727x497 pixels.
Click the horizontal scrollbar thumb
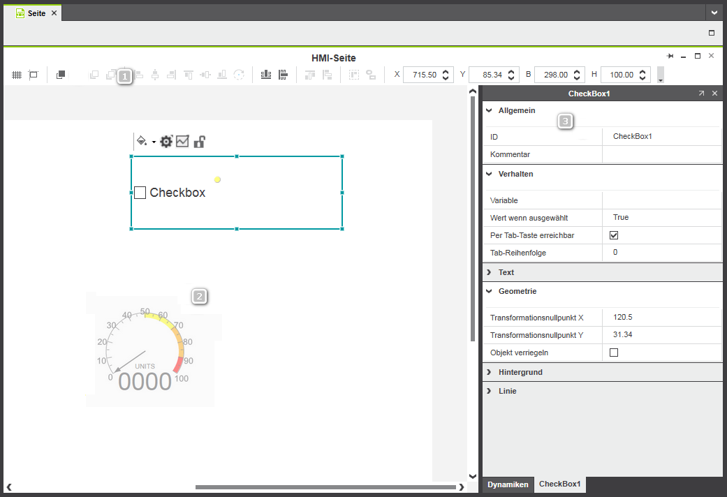(x=326, y=487)
